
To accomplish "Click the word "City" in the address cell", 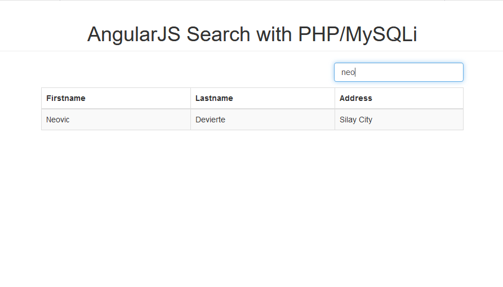I will click(x=366, y=120).
